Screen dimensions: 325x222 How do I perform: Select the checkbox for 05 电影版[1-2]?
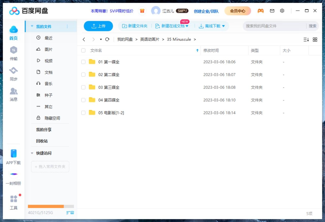pyautogui.click(x=83, y=112)
